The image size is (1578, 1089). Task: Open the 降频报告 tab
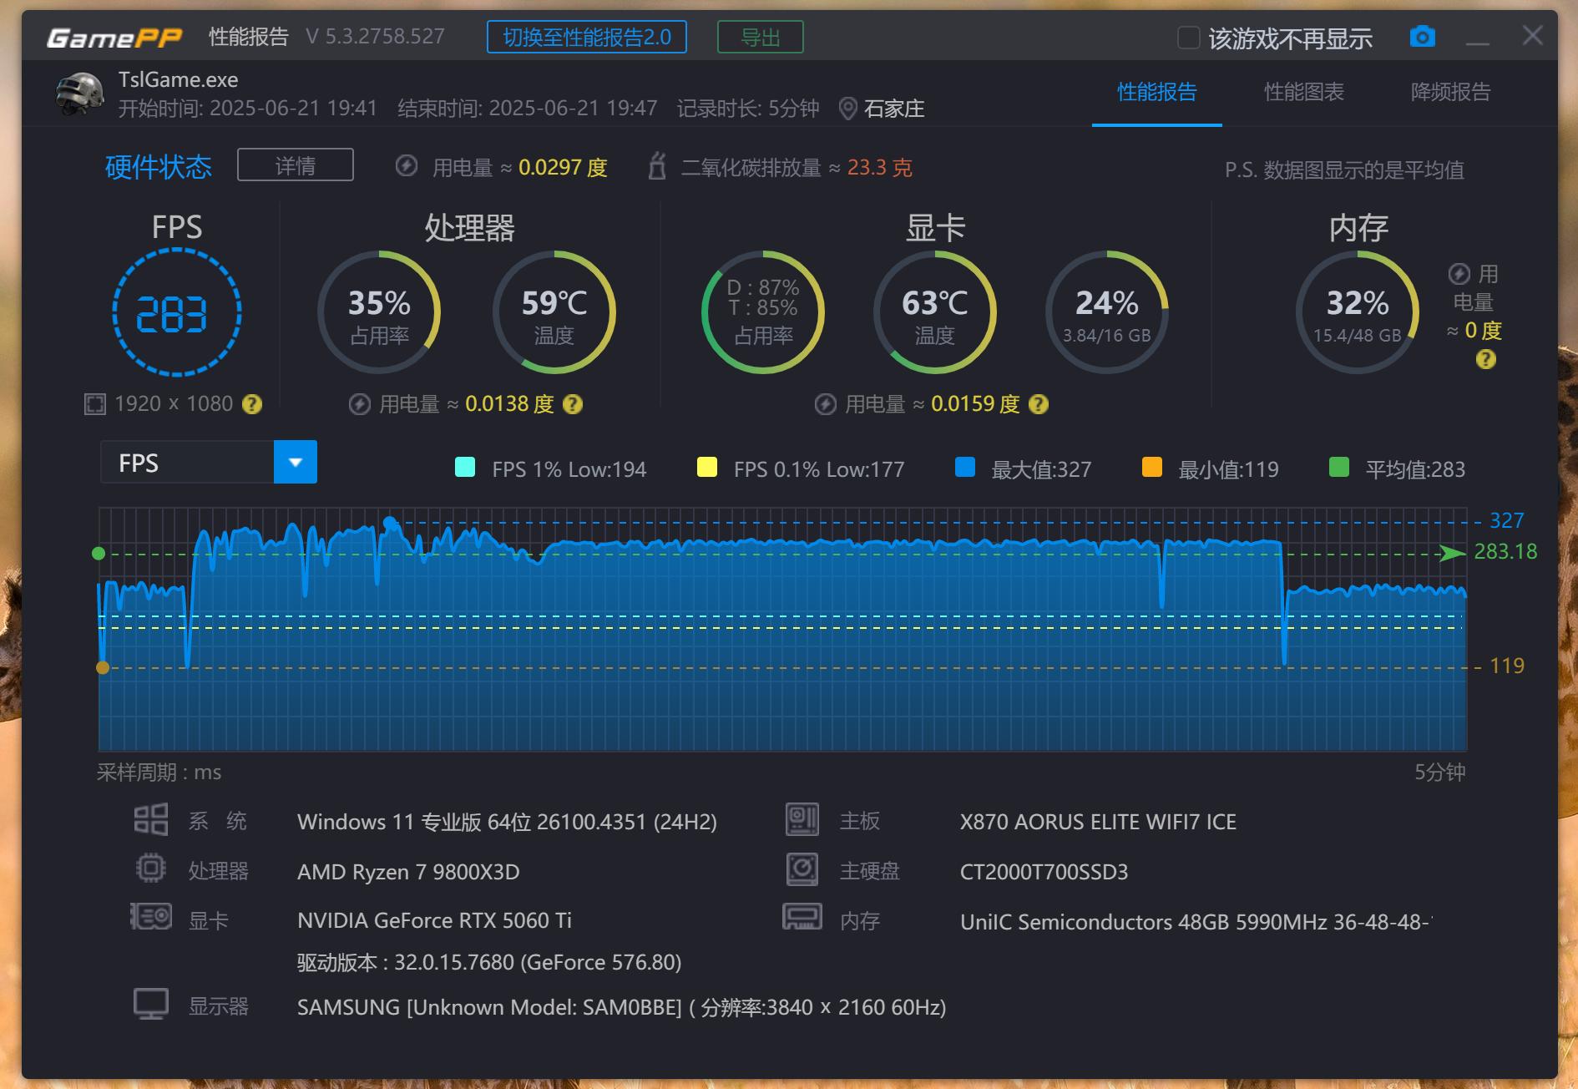tap(1450, 92)
